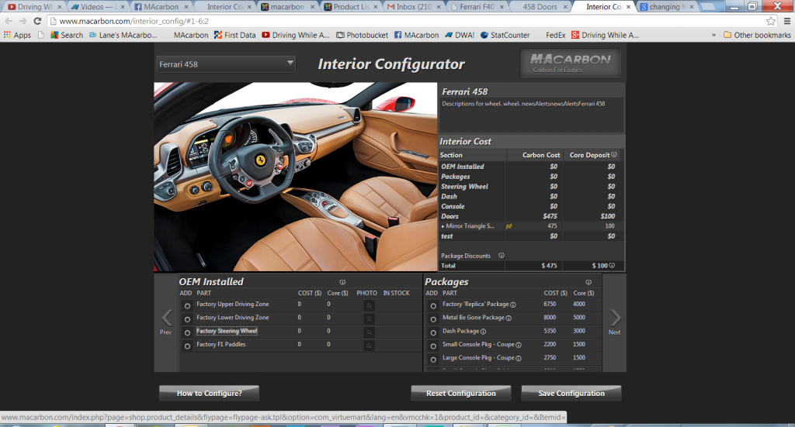Switch to changing tab with Google icon
Viewport: 795px width, 427px height.
click(667, 6)
